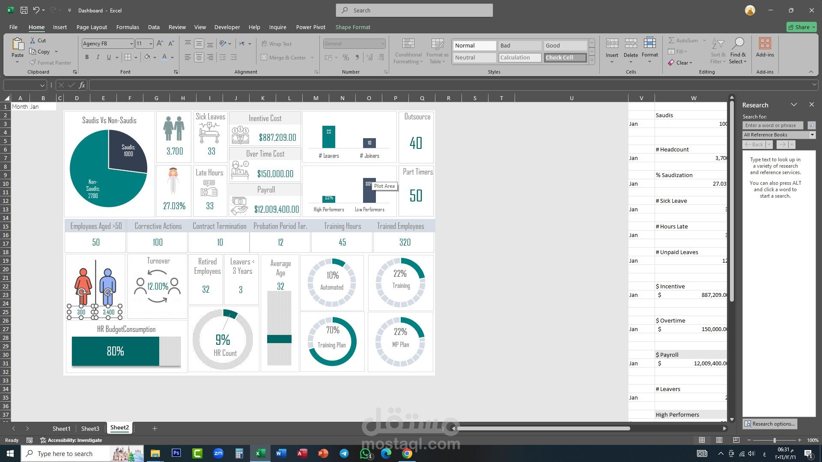Image resolution: width=822 pixels, height=462 pixels.
Task: Open the Page Layout ribbon tab
Action: point(92,27)
